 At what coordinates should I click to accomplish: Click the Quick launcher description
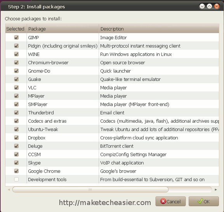(116, 71)
